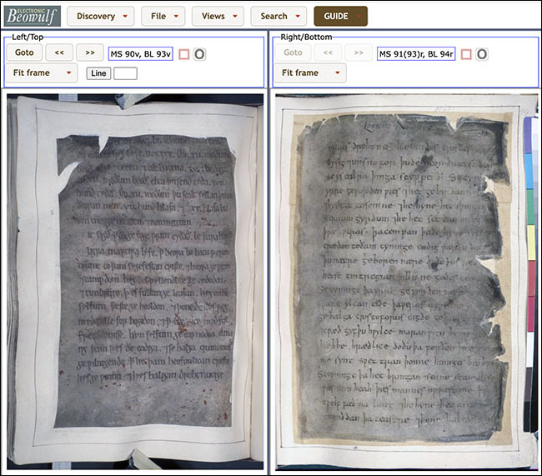The image size is (542, 476).
Task: Go to next folio in Right/Bottom panel
Action: (359, 53)
